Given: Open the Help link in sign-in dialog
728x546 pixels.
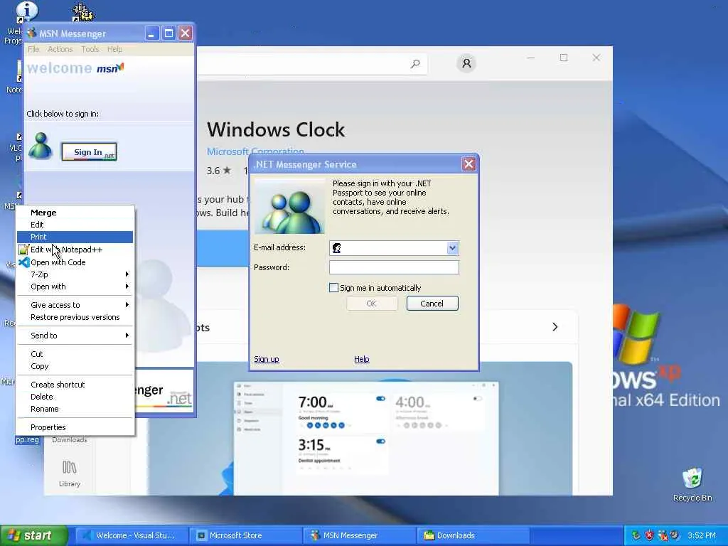Looking at the screenshot, I should coord(362,359).
